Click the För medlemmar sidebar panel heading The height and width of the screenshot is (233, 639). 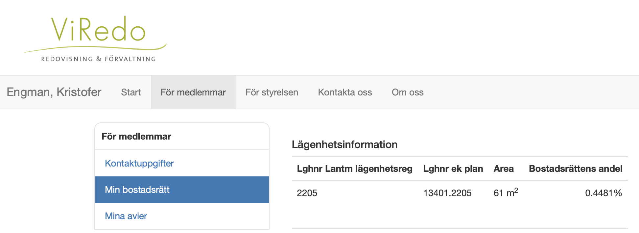136,137
